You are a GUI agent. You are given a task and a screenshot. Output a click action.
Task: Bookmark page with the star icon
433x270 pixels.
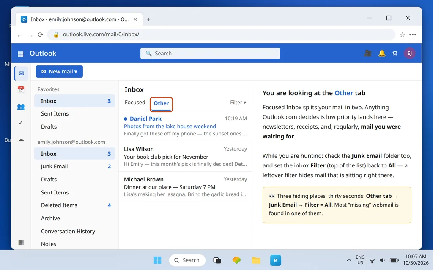[402, 35]
